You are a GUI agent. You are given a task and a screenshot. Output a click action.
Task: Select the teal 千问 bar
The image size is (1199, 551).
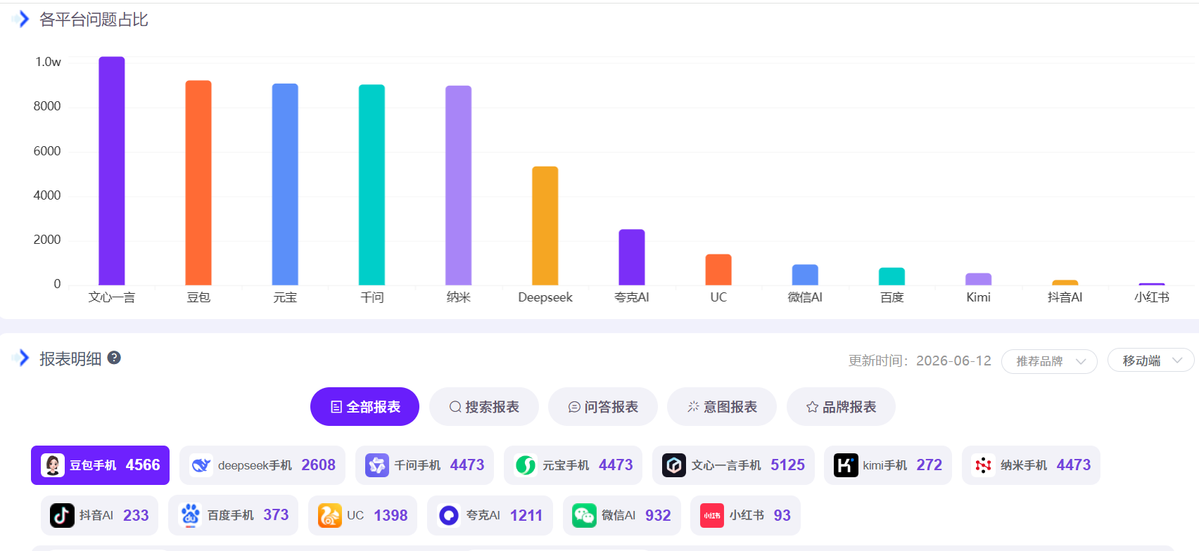pos(372,185)
